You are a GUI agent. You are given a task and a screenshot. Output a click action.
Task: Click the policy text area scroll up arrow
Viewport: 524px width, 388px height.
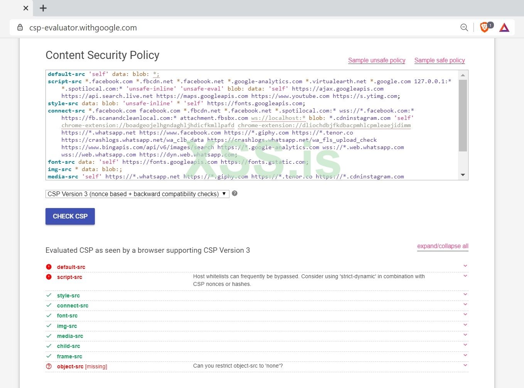tap(463, 75)
